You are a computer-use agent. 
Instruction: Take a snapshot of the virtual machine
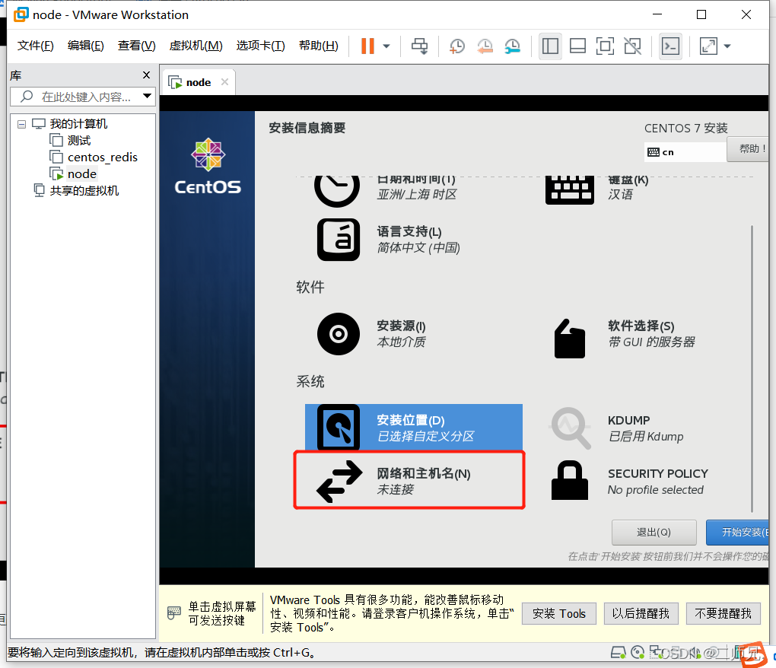(456, 46)
